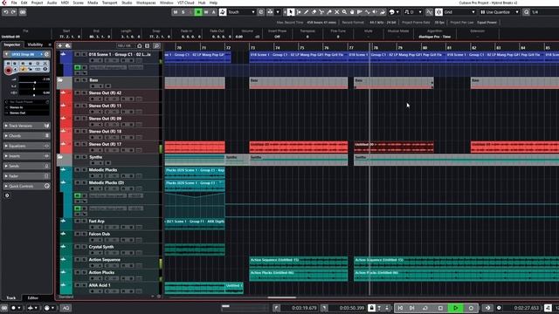
Task: Switch to the Editor tab at bottom
Action: tap(33, 297)
